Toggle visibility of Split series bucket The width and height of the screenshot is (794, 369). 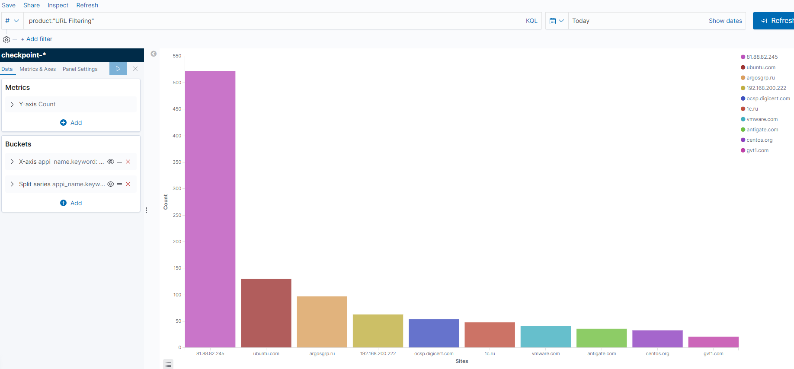coord(111,184)
